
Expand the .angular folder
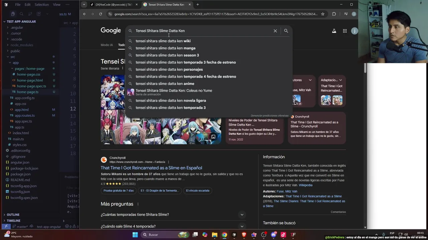[x=17, y=28]
